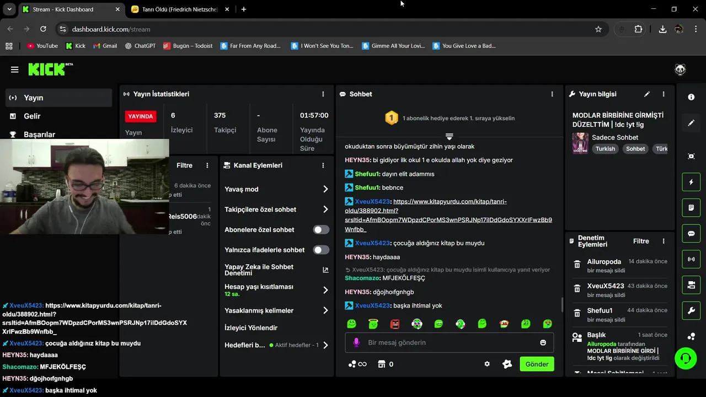Go to Yayın in left sidebar
This screenshot has width=706, height=397.
tap(59, 98)
